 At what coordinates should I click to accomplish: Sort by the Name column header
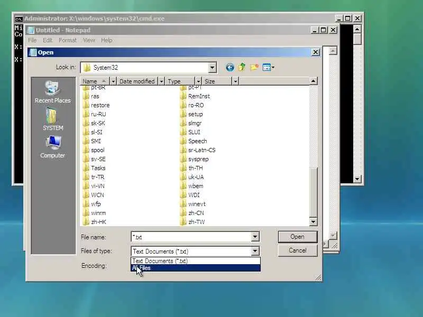(95, 81)
